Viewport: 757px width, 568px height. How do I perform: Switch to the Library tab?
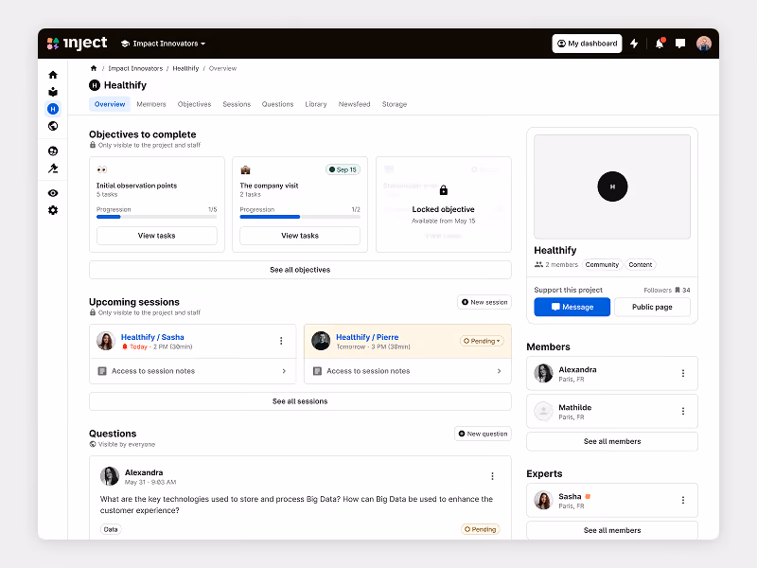(x=316, y=104)
